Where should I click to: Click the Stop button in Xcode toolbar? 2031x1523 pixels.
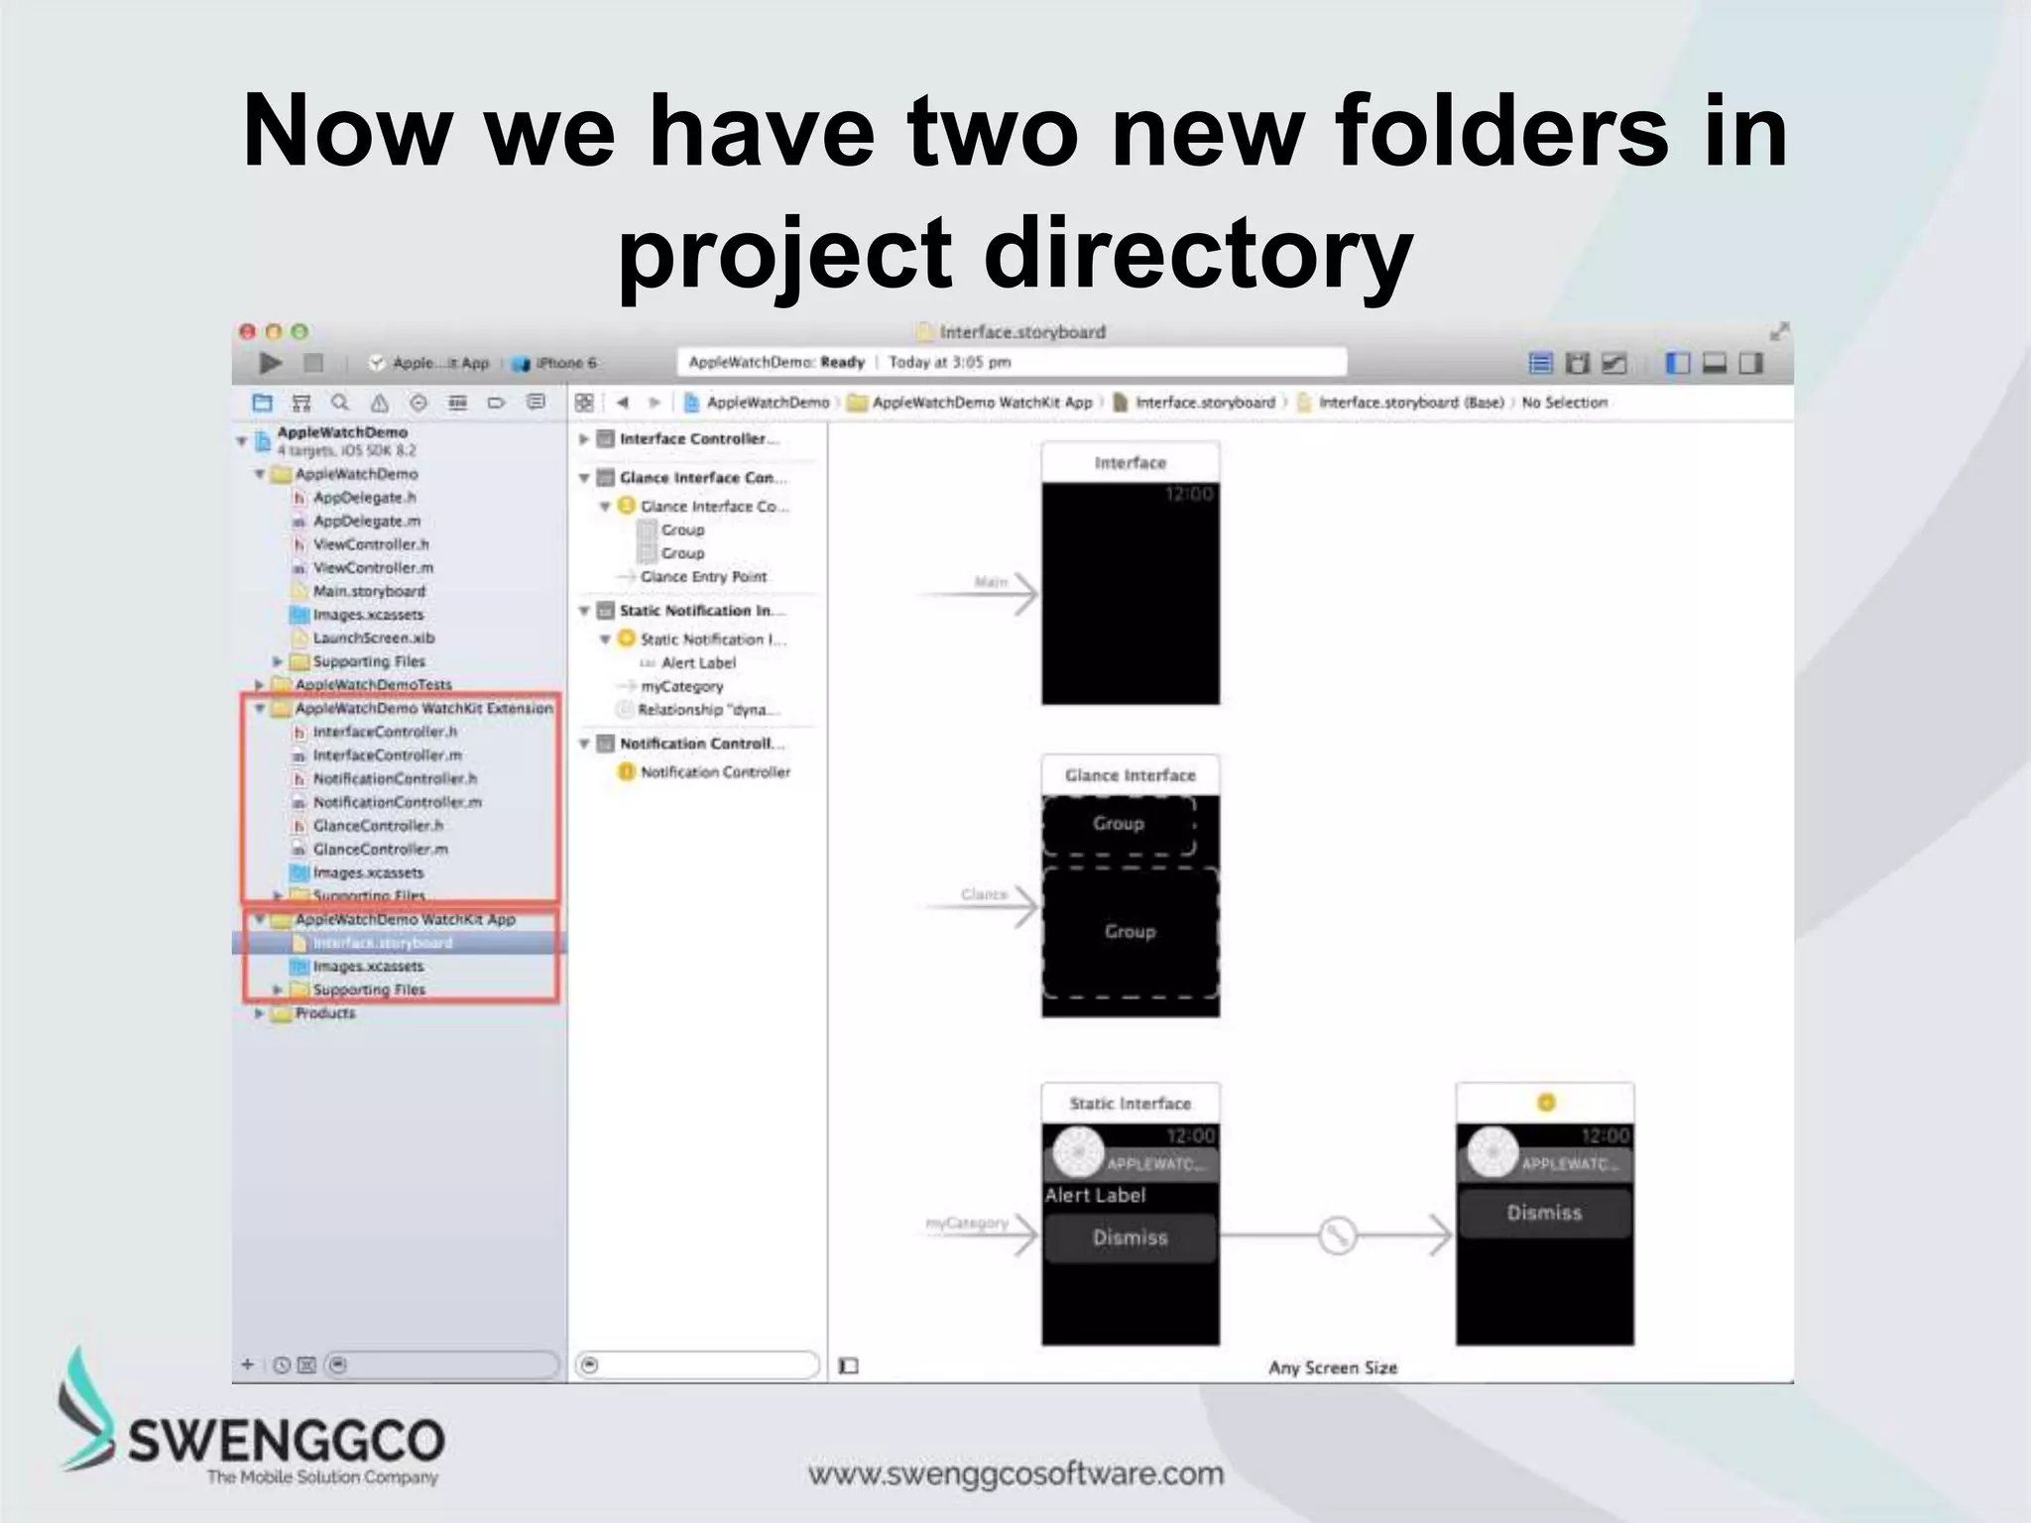coord(313,363)
